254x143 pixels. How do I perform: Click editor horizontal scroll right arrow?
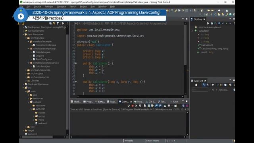183,97
